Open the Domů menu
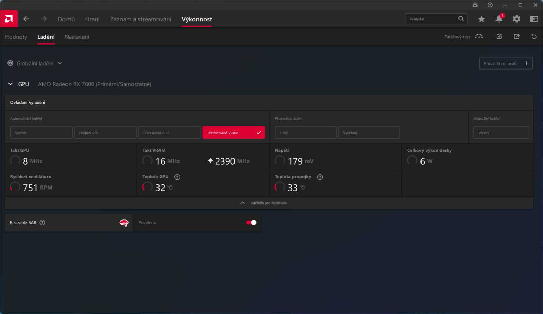This screenshot has width=543, height=314. click(x=66, y=19)
